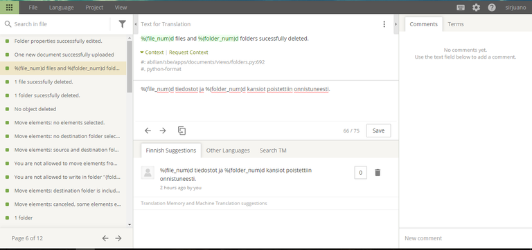Collapse the Context section
Image resolution: width=532 pixels, height=250 pixels.
152,52
